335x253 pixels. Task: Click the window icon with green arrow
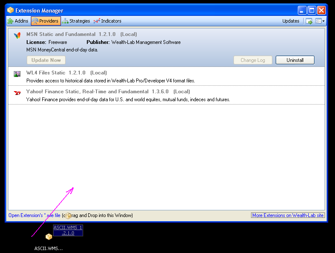pos(309,21)
